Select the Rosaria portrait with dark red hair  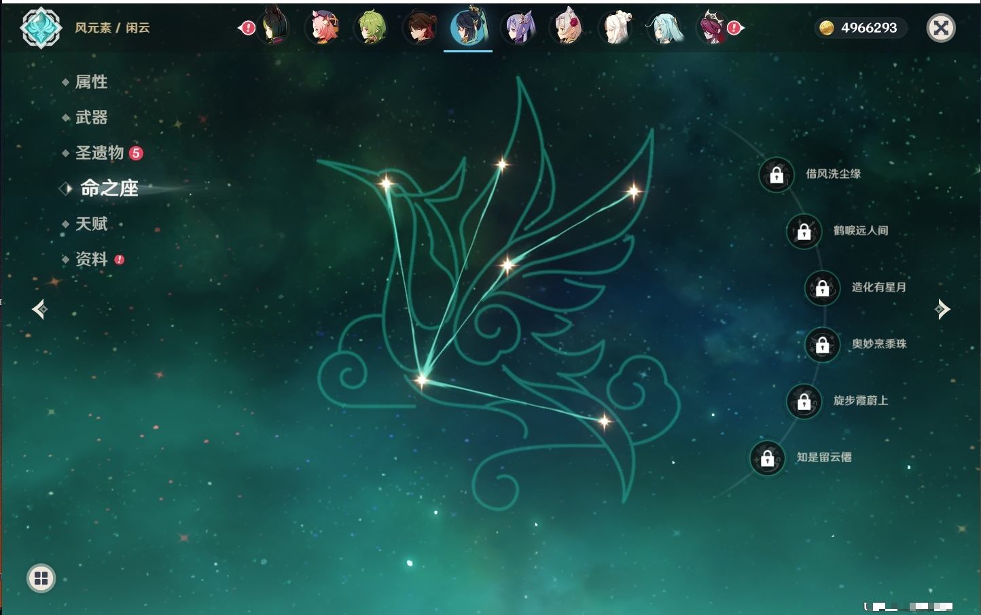pyautogui.click(x=711, y=28)
